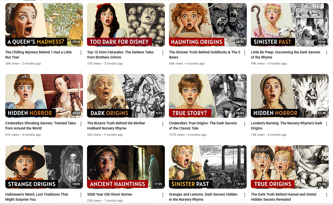Click the 21:03 duration badge
This screenshot has height=205, width=333.
(x=322, y=184)
